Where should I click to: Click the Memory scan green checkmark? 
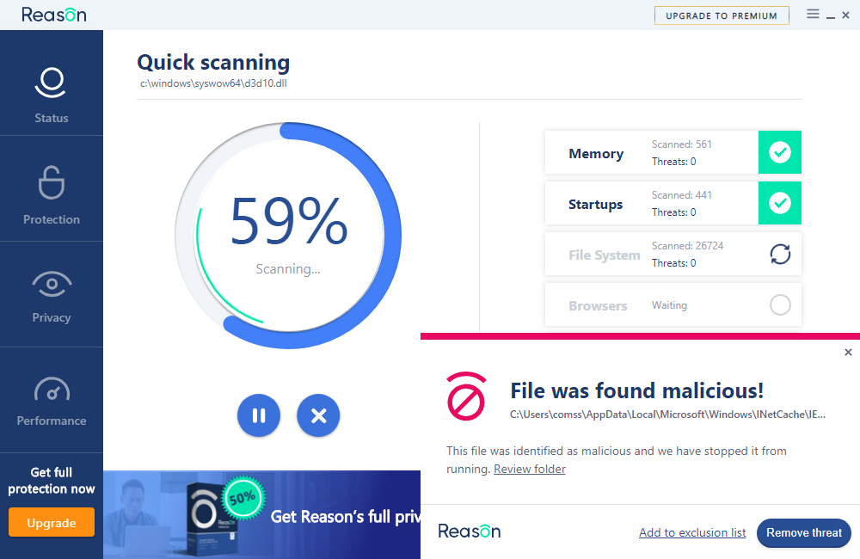[779, 152]
